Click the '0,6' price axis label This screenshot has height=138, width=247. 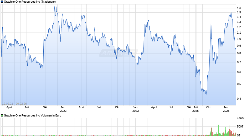tap(239, 72)
